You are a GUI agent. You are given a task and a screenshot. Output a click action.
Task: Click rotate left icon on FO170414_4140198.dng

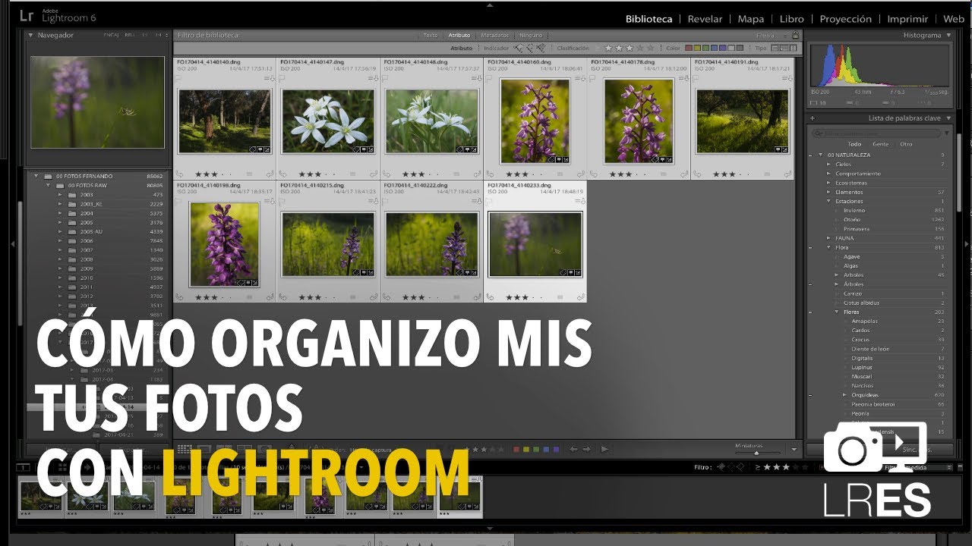(x=178, y=297)
